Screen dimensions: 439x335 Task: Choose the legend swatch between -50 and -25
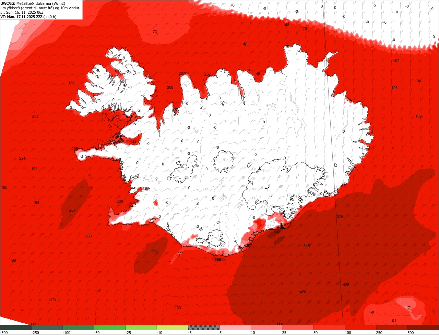(110, 327)
